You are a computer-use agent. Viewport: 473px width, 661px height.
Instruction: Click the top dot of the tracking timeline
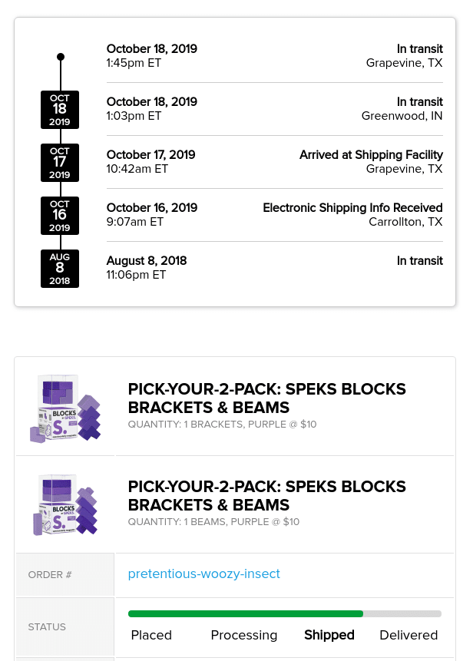pyautogui.click(x=61, y=57)
